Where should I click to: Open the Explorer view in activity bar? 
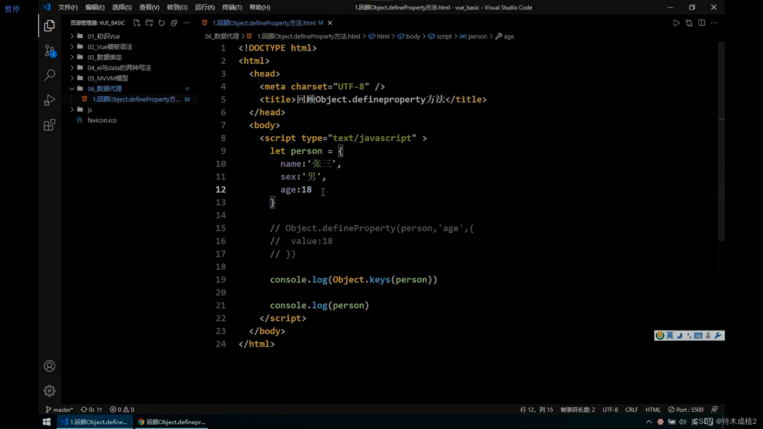[x=49, y=26]
